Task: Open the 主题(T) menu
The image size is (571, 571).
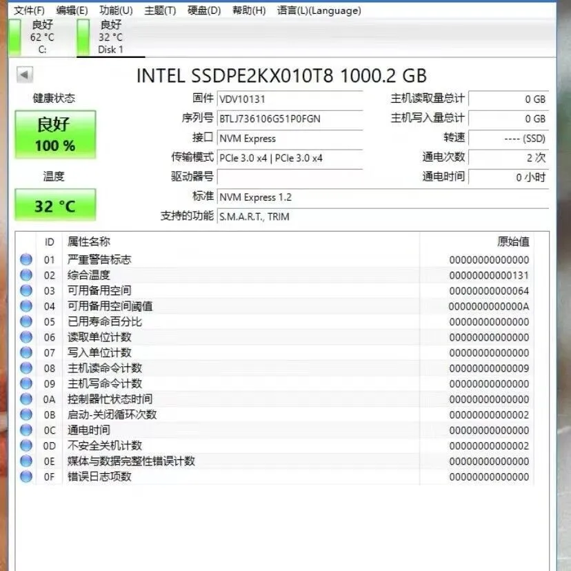Action: 160,10
